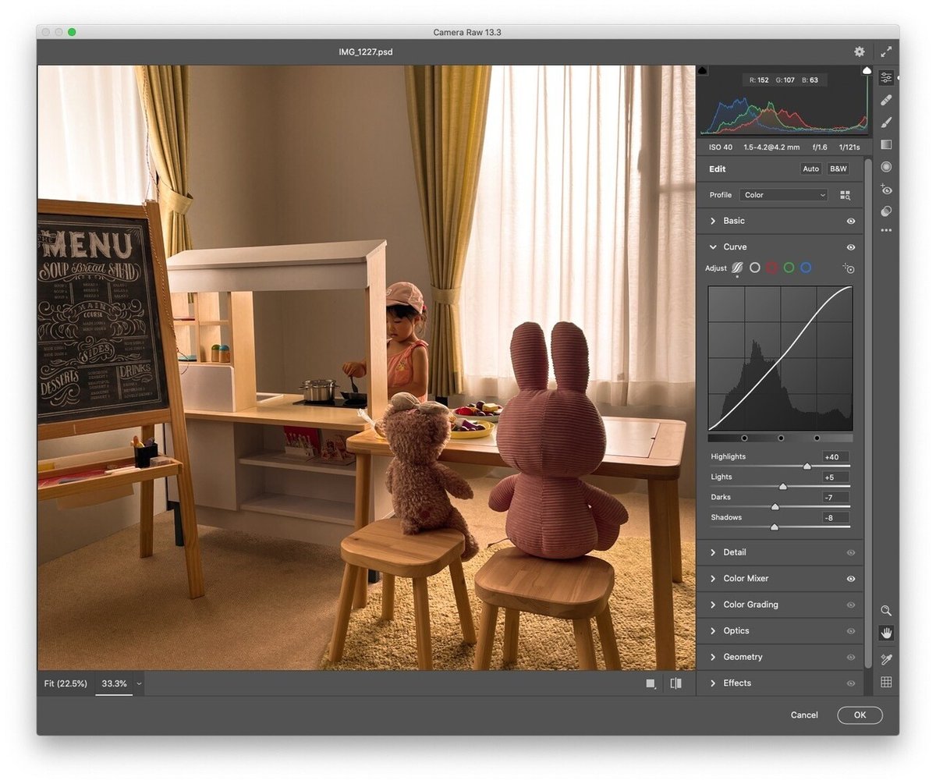Click the middle curve region split marker
The image size is (936, 784).
pos(781,438)
